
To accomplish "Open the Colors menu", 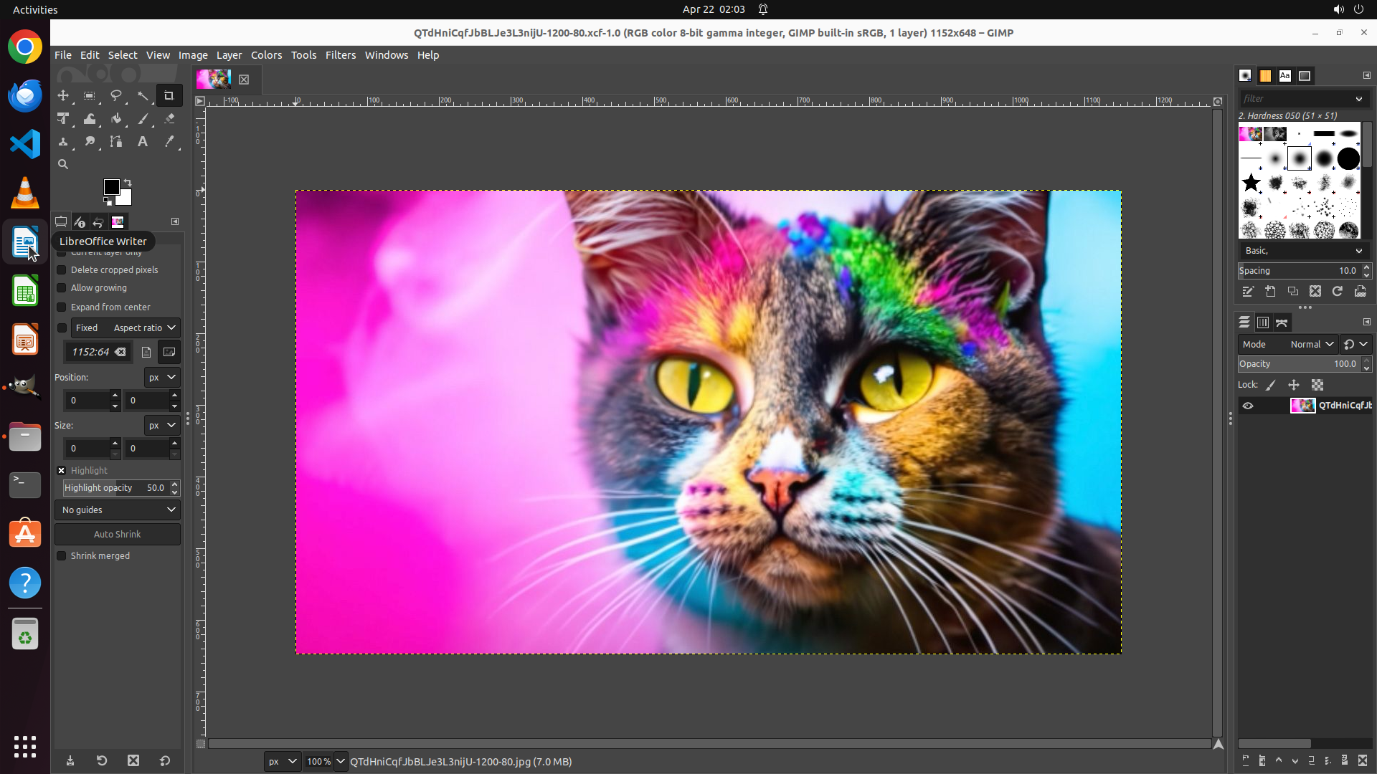I will click(266, 55).
